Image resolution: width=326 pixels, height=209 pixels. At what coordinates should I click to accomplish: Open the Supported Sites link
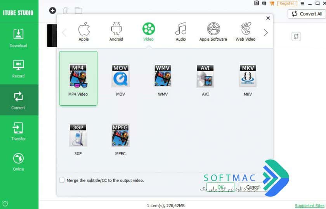(x=310, y=206)
